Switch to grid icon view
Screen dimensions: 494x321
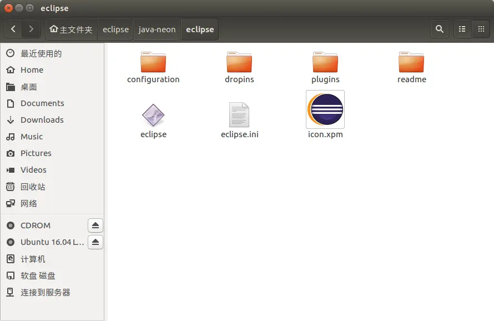[481, 29]
